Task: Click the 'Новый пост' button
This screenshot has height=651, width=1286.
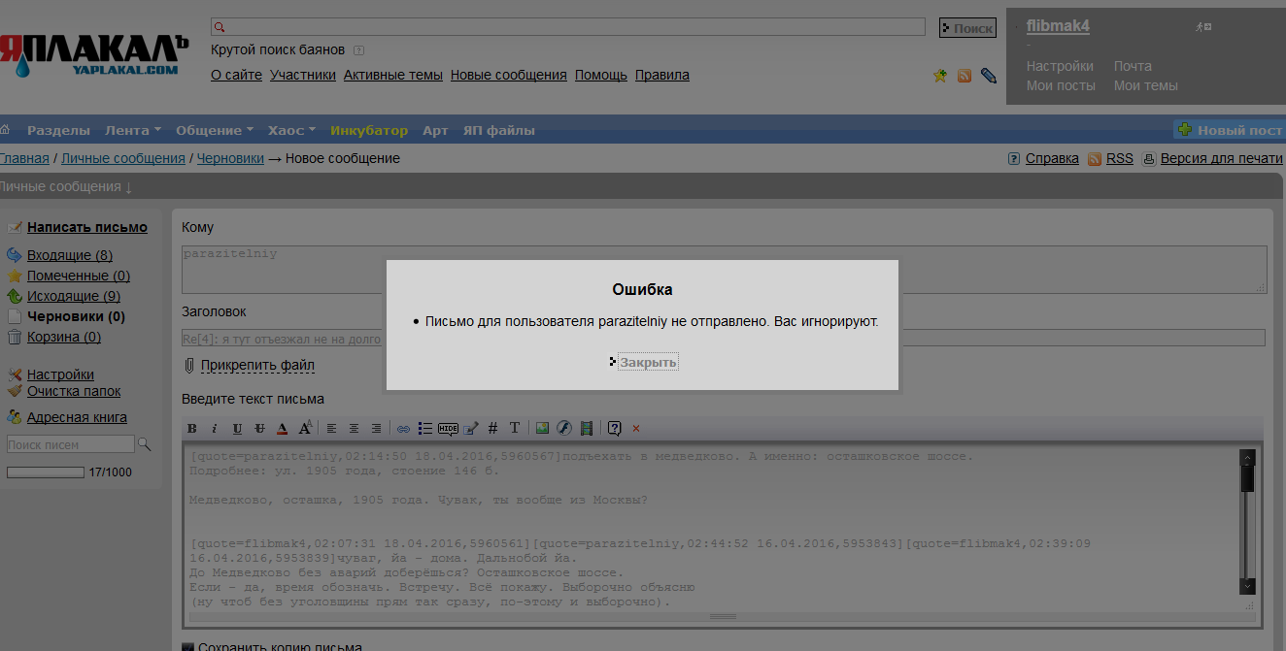Action: [x=1230, y=130]
